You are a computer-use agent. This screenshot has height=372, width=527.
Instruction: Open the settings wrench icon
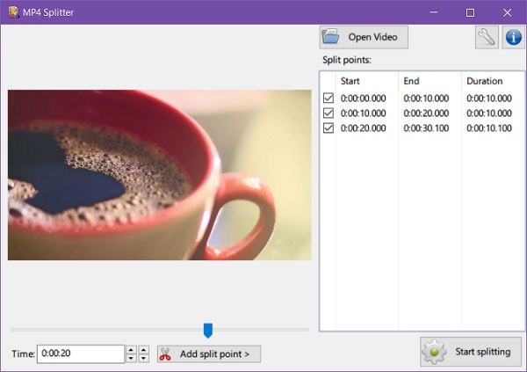tap(487, 37)
